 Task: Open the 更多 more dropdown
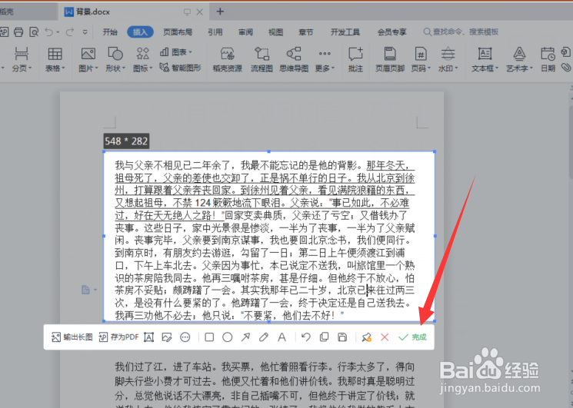[x=325, y=59]
